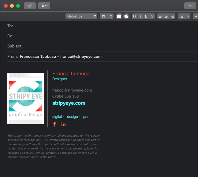Toggle bold formatting
This screenshot has width=198, height=177.
134,16
